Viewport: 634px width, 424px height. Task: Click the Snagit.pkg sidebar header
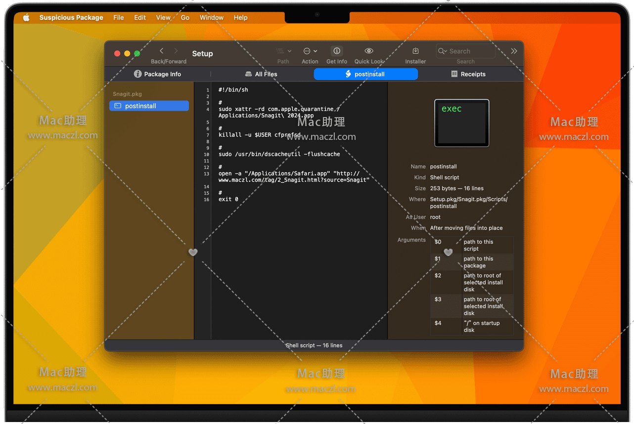[x=127, y=94]
